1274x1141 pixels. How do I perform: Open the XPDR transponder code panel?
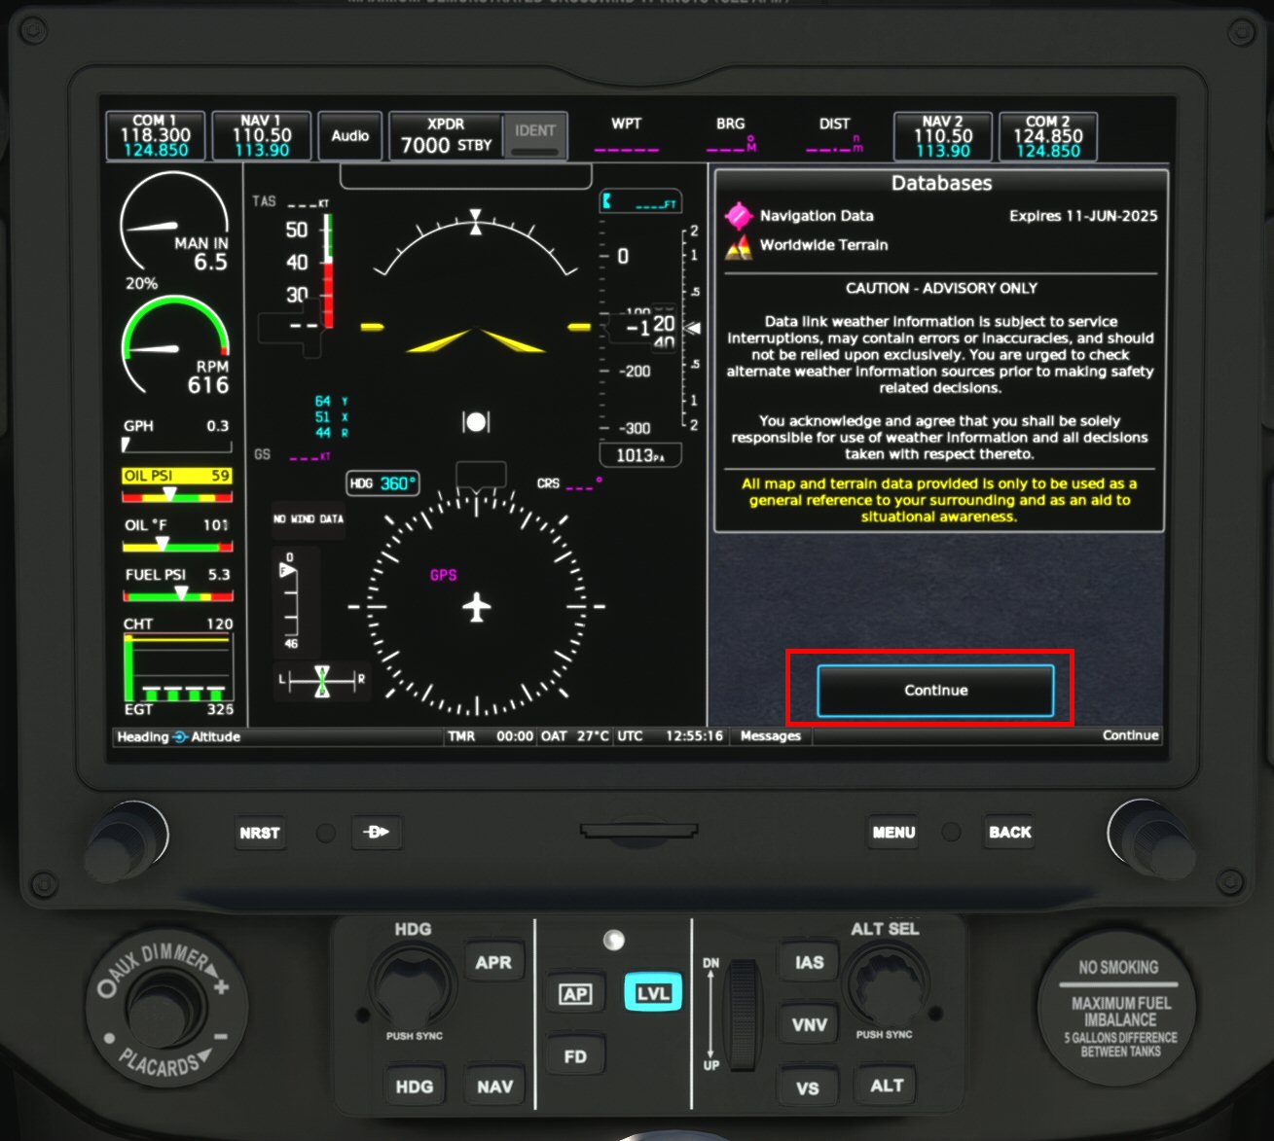pyautogui.click(x=446, y=136)
